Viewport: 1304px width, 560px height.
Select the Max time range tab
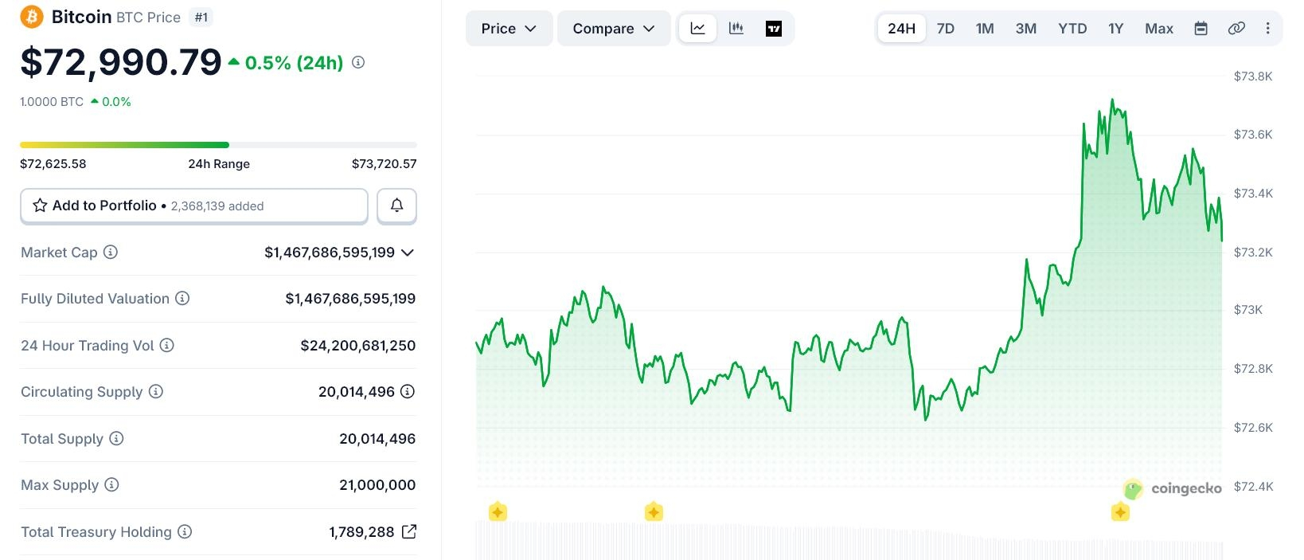1159,29
